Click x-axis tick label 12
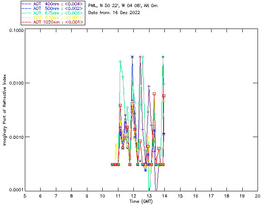 (x=133, y=196)
